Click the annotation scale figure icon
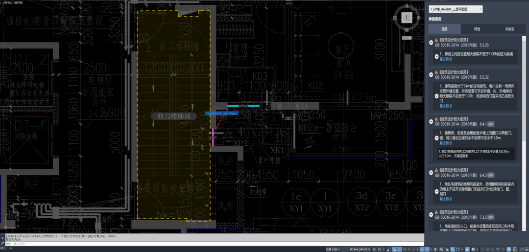Screen dimensions: 529x252 pyautogui.click(x=467, y=249)
